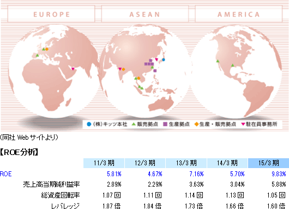
Task: Select the orange diamond marker in Europe
Action: (x=47, y=49)
